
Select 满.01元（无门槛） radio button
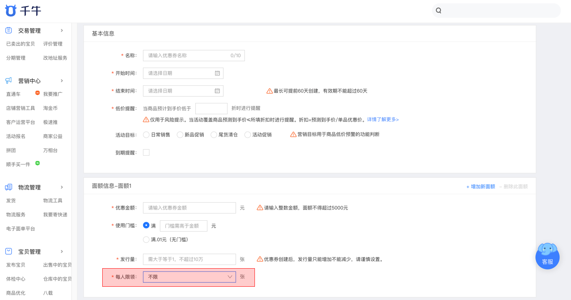[x=146, y=240]
